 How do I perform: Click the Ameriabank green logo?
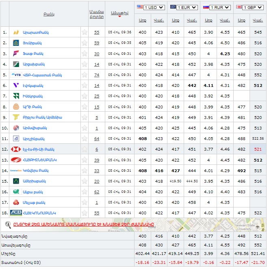coord(16,181)
